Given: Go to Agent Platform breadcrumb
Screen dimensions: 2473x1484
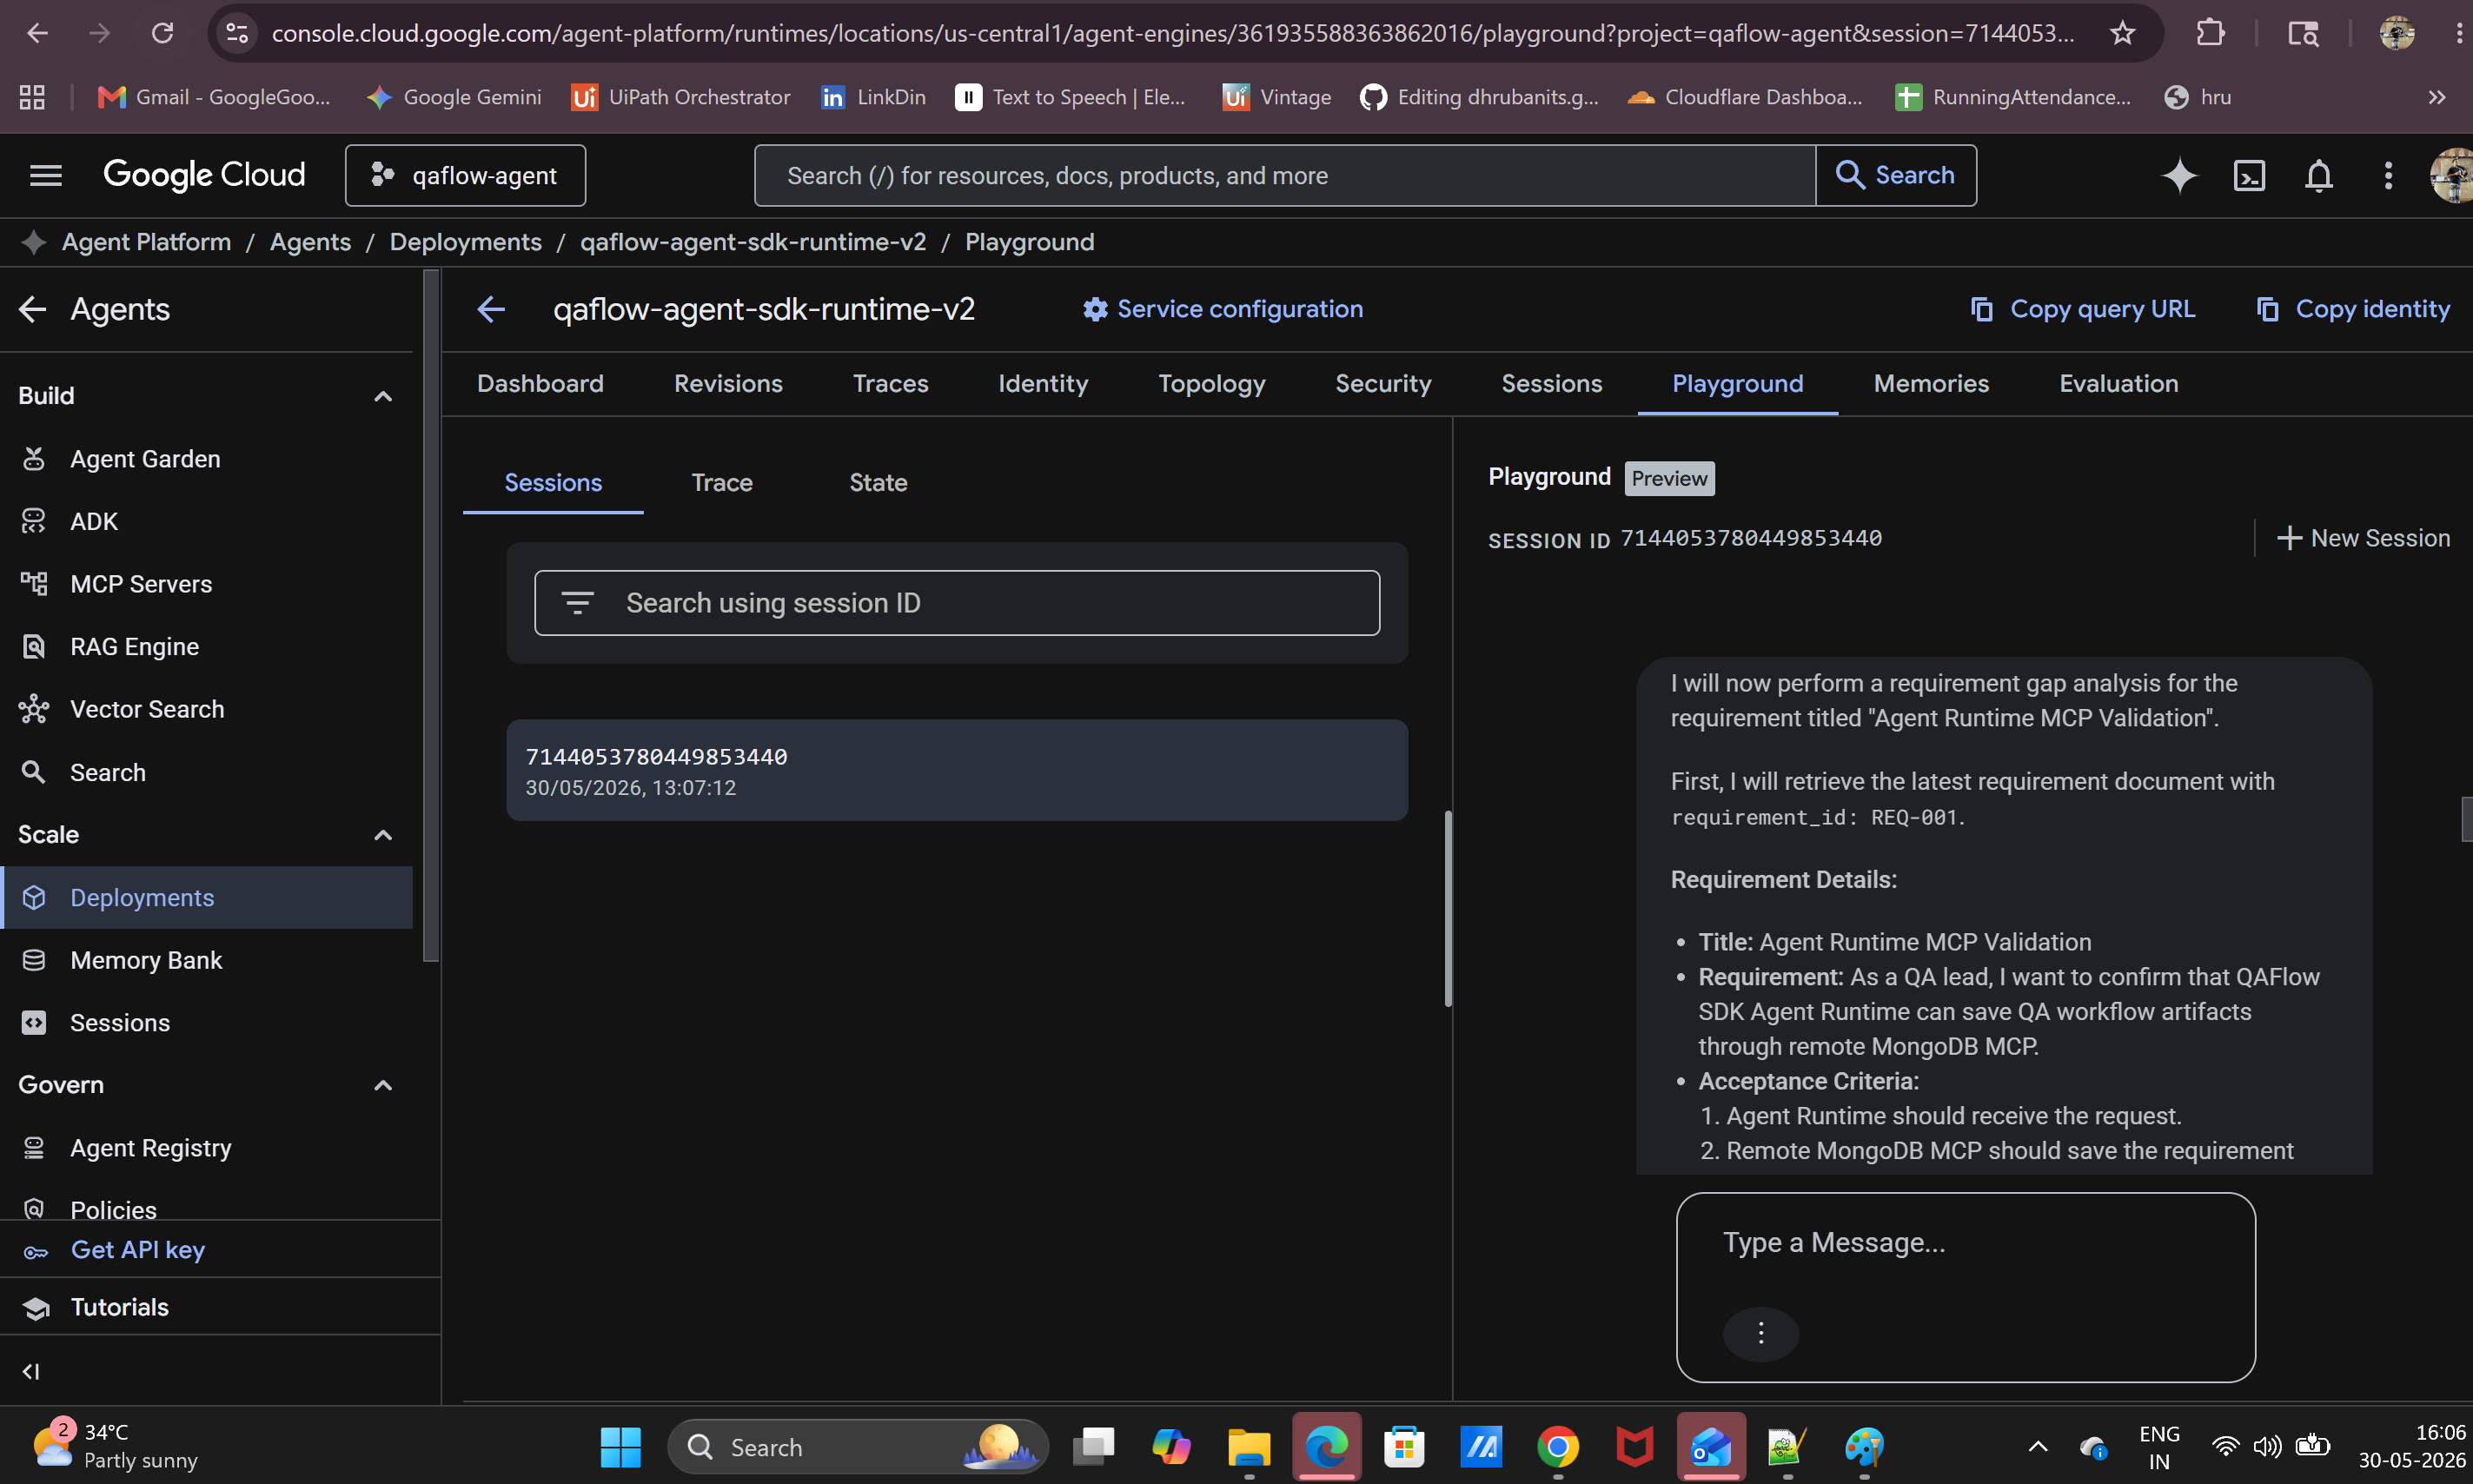Looking at the screenshot, I should (146, 242).
